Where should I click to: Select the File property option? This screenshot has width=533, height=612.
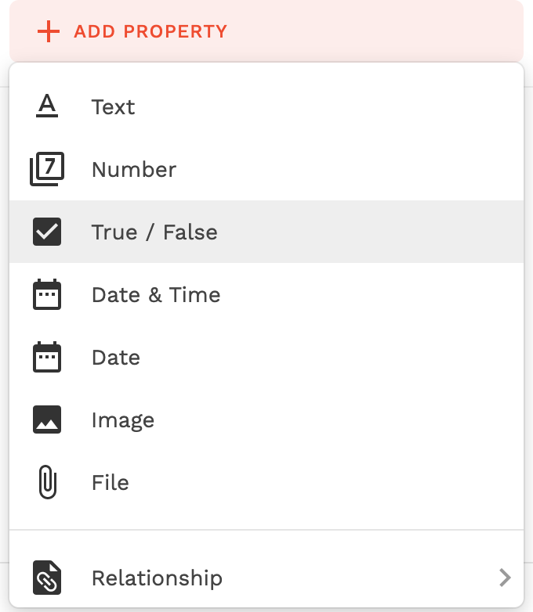point(266,482)
